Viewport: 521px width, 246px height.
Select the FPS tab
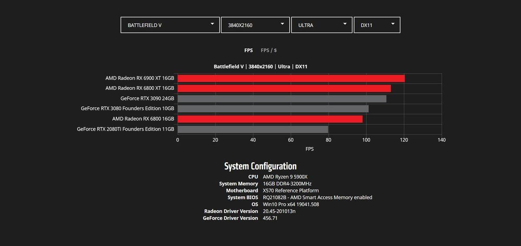tap(248, 50)
